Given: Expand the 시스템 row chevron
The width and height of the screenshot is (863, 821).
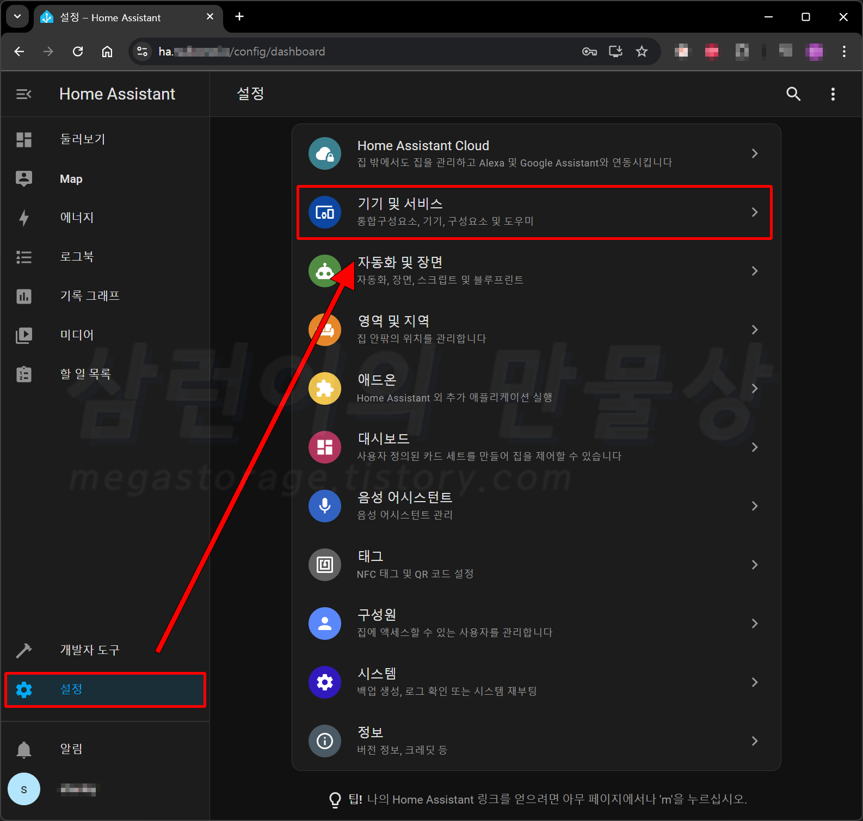Looking at the screenshot, I should tap(755, 682).
